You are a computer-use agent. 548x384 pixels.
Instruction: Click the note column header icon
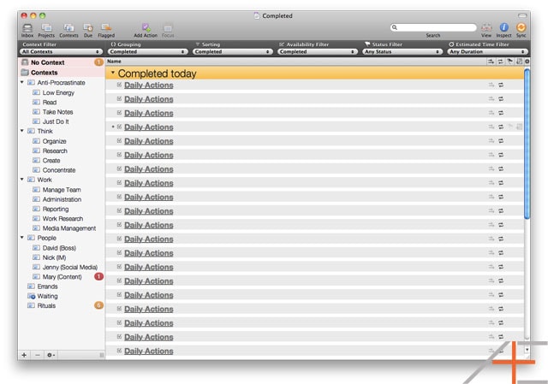(520, 62)
